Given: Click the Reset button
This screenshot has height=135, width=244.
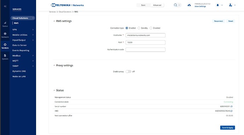Looking at the screenshot, I should (231, 21).
